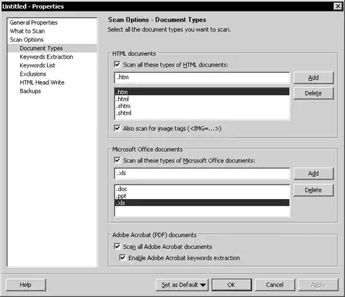Viewport: 345px width, 297px height.
Task: Open HTML Head Write settings
Action: (x=42, y=82)
